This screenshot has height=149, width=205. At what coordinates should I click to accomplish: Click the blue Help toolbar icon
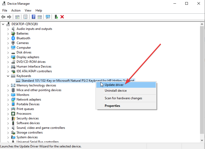pos(33,17)
